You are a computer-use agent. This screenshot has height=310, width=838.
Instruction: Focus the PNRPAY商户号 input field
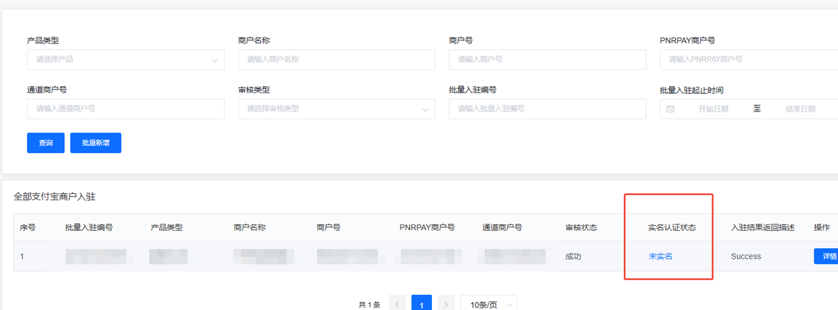(748, 60)
